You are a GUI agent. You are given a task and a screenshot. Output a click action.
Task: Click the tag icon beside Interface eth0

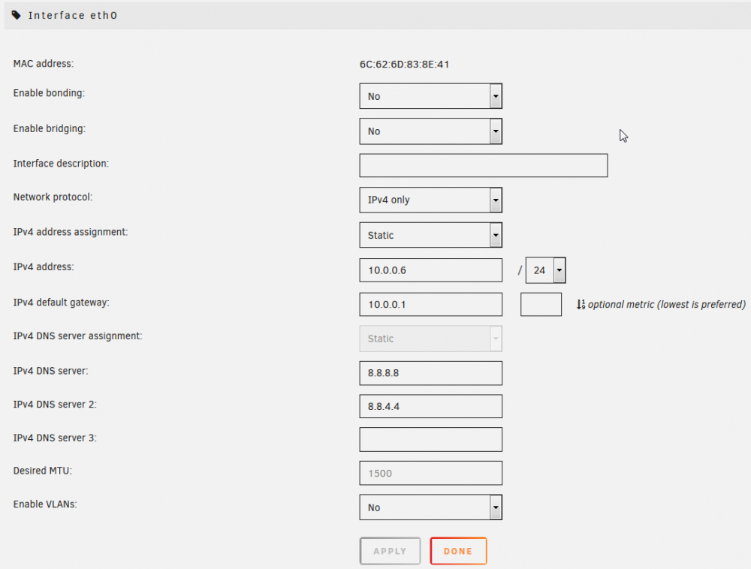click(17, 15)
